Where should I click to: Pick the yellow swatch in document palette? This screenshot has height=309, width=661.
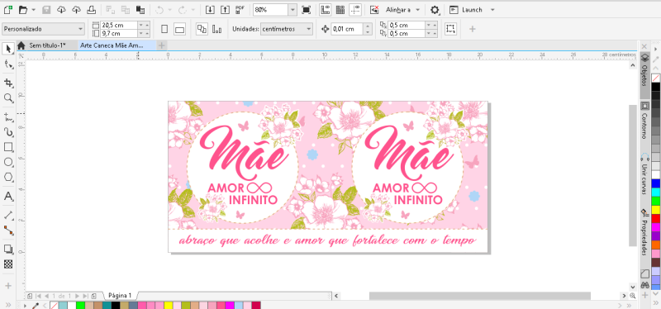pyautogui.click(x=169, y=305)
